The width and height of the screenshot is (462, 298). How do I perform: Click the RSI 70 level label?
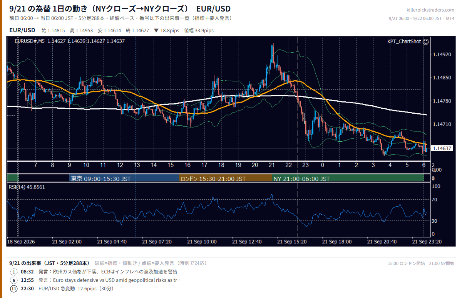coord(434,200)
